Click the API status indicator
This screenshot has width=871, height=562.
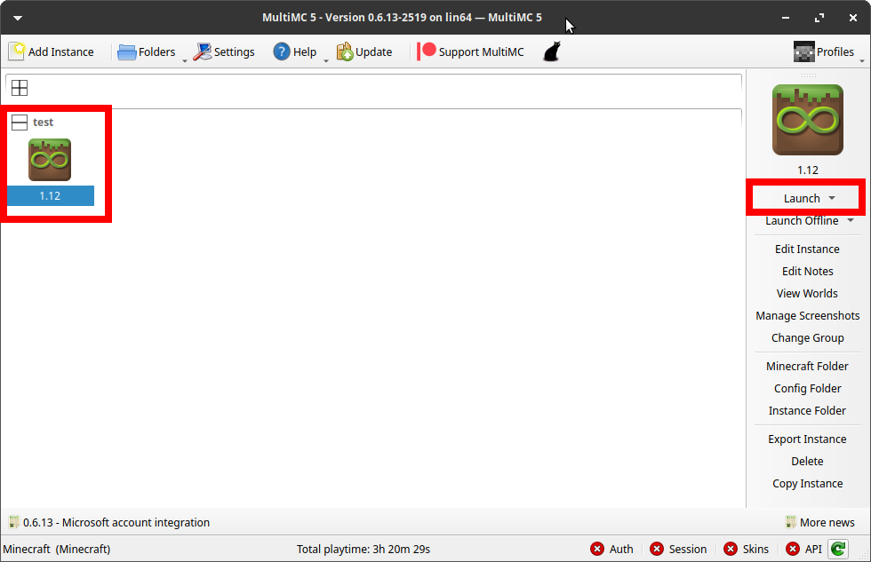[803, 549]
